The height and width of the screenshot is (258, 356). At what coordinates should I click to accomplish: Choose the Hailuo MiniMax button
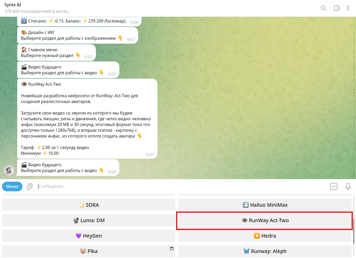point(265,205)
